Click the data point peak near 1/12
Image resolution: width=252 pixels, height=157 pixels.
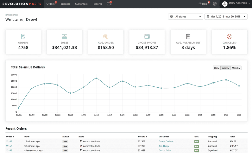pyautogui.click(x=97, y=78)
